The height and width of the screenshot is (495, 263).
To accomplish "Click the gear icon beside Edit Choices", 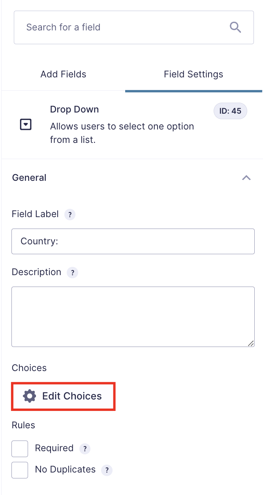I will coord(30,396).
